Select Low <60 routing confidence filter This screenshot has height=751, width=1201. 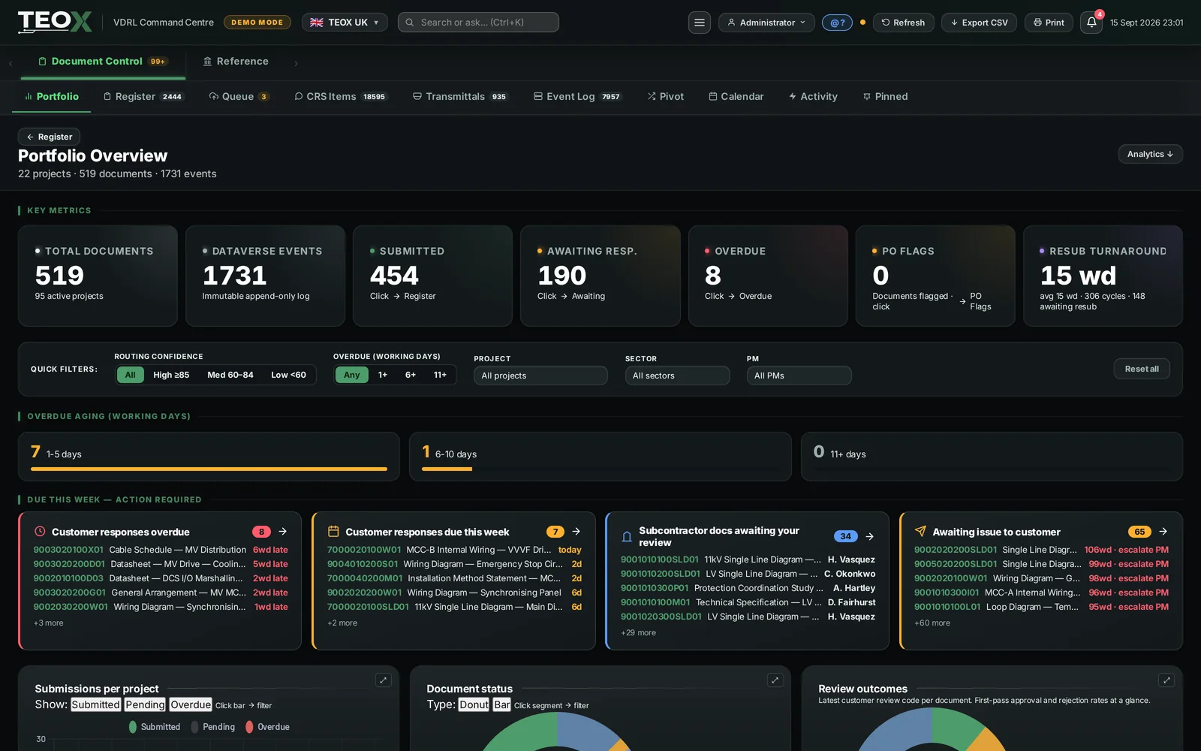[288, 375]
